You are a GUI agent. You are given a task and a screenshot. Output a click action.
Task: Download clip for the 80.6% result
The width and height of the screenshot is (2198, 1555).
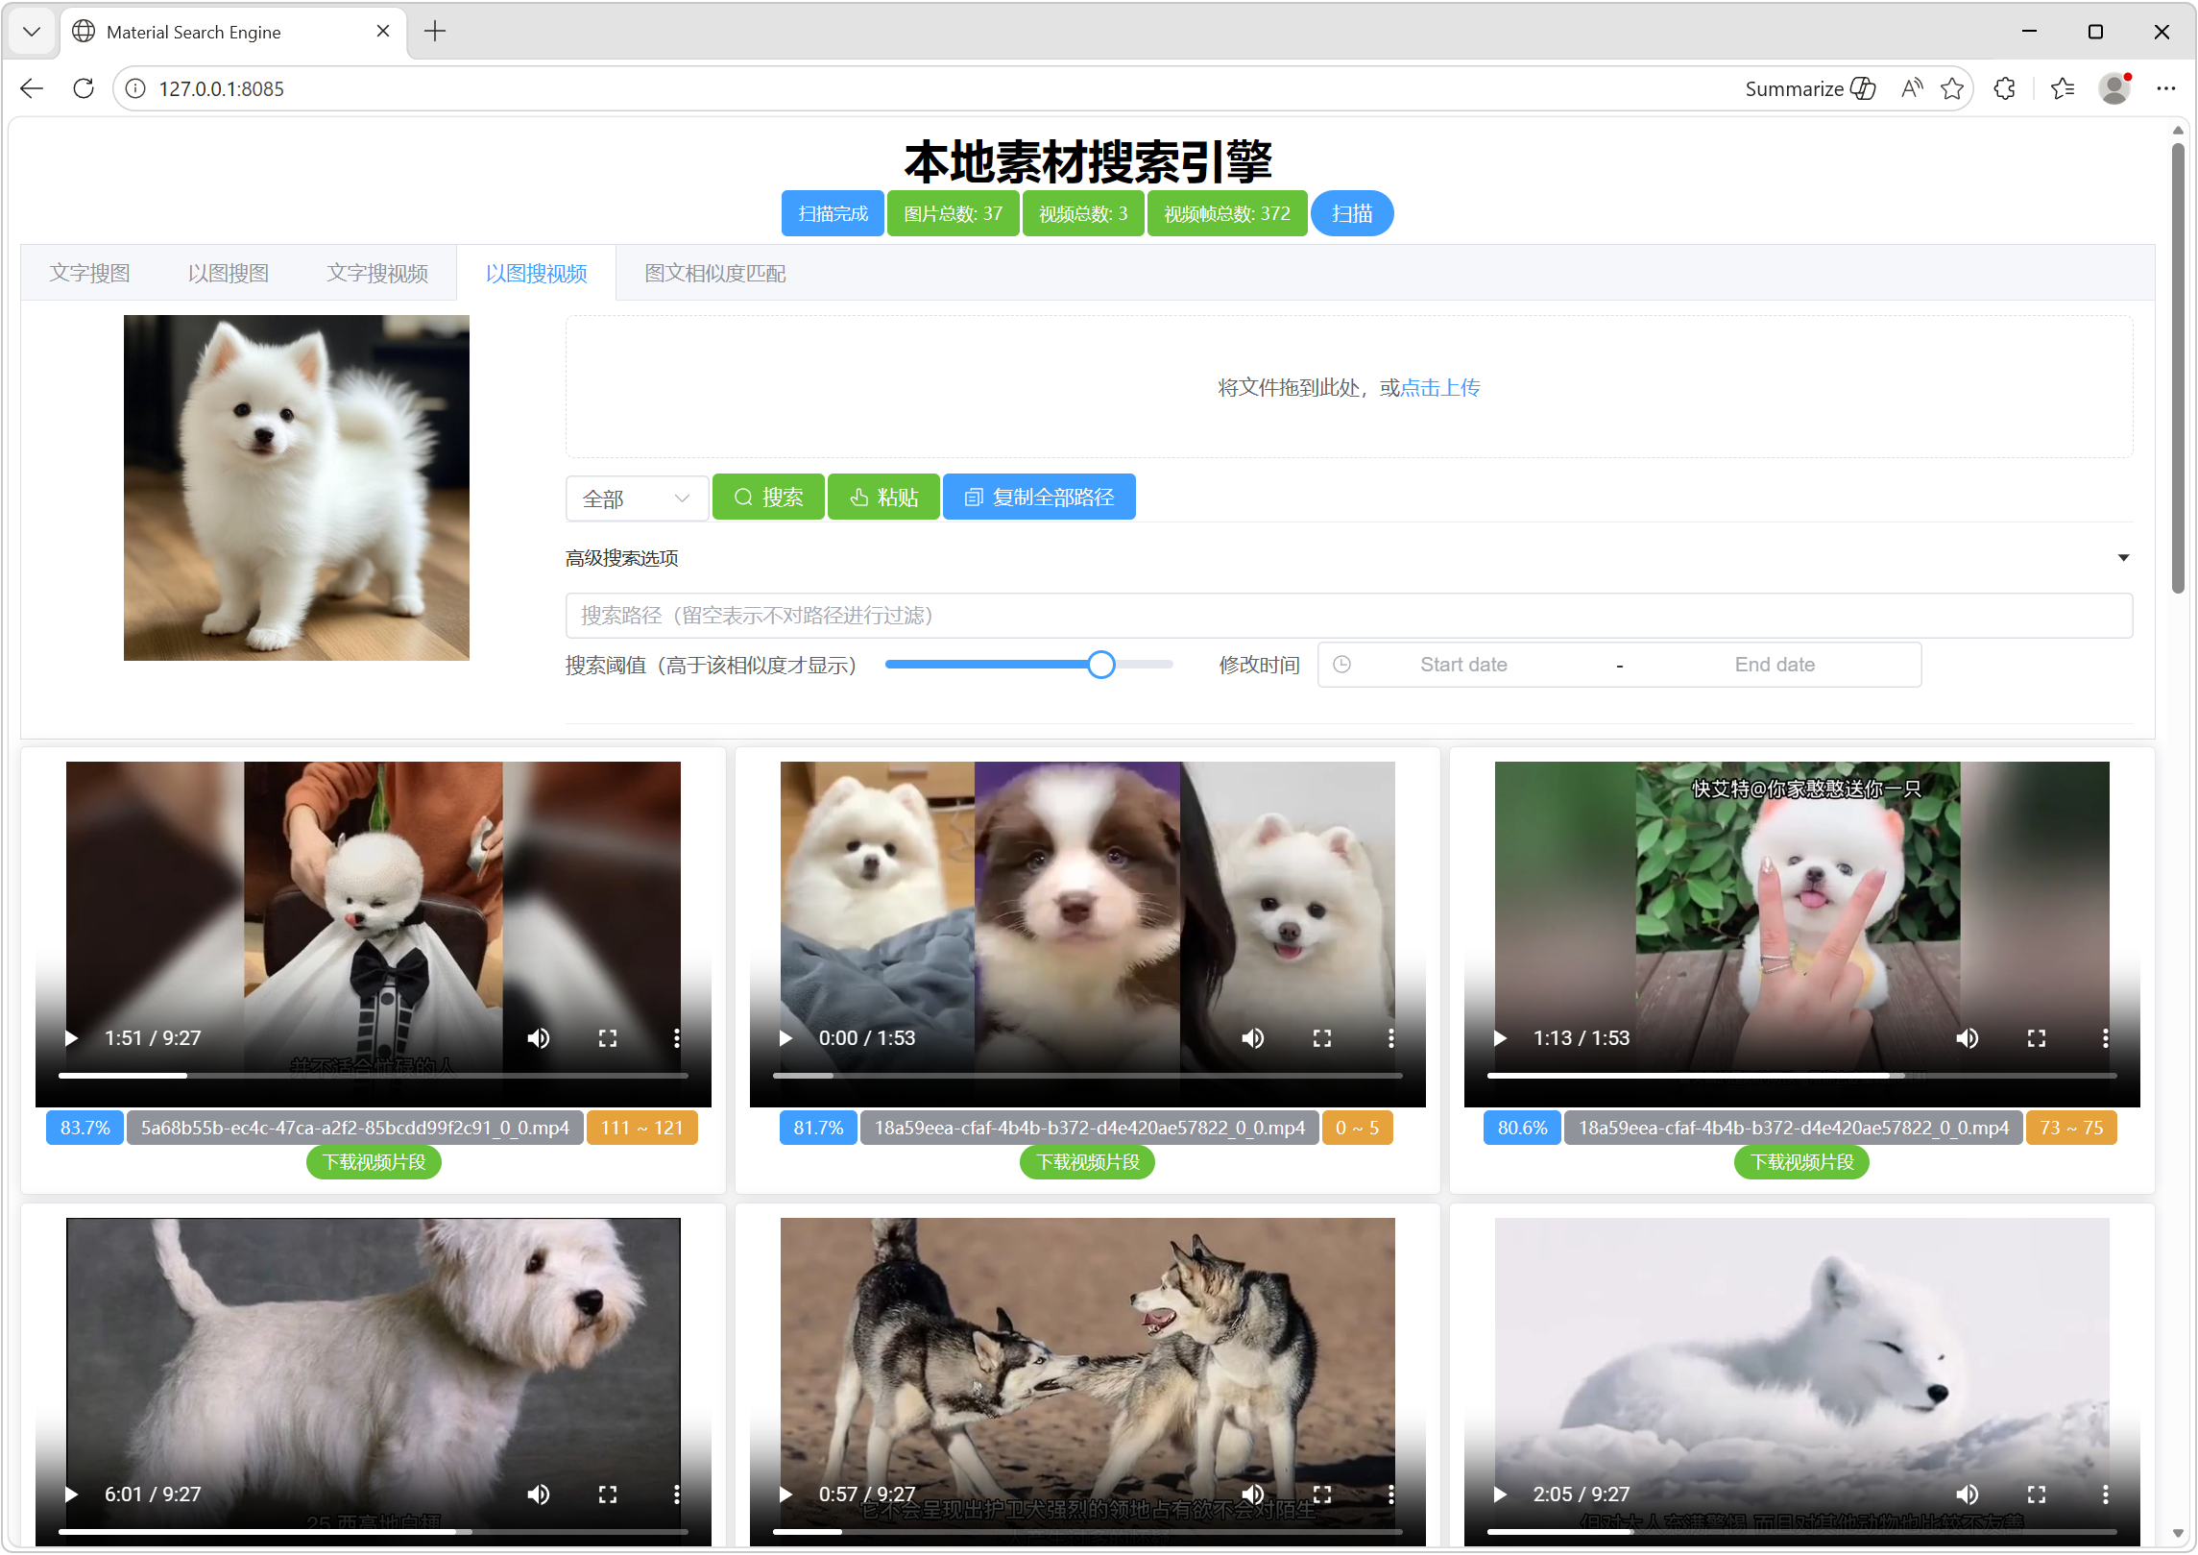click(x=1802, y=1163)
